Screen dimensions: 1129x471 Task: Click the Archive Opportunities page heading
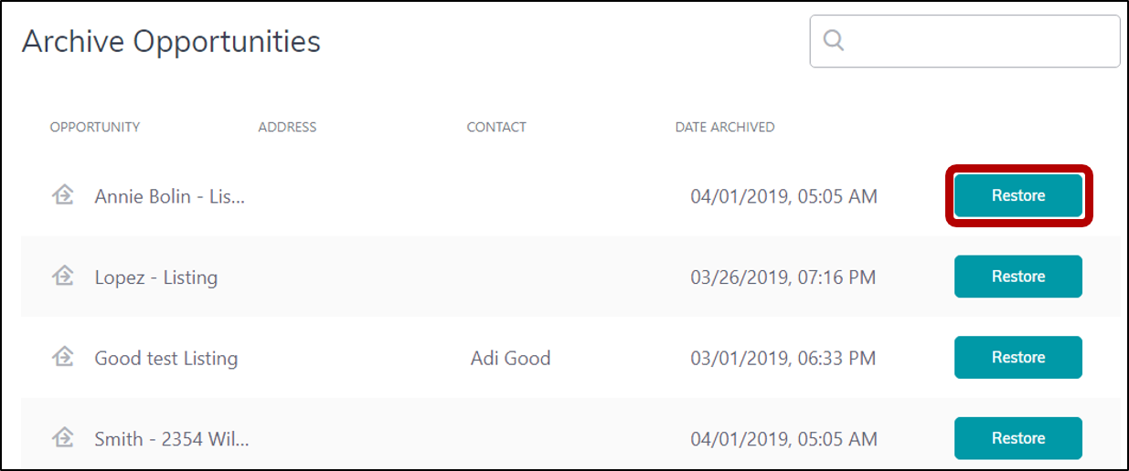pos(171,42)
